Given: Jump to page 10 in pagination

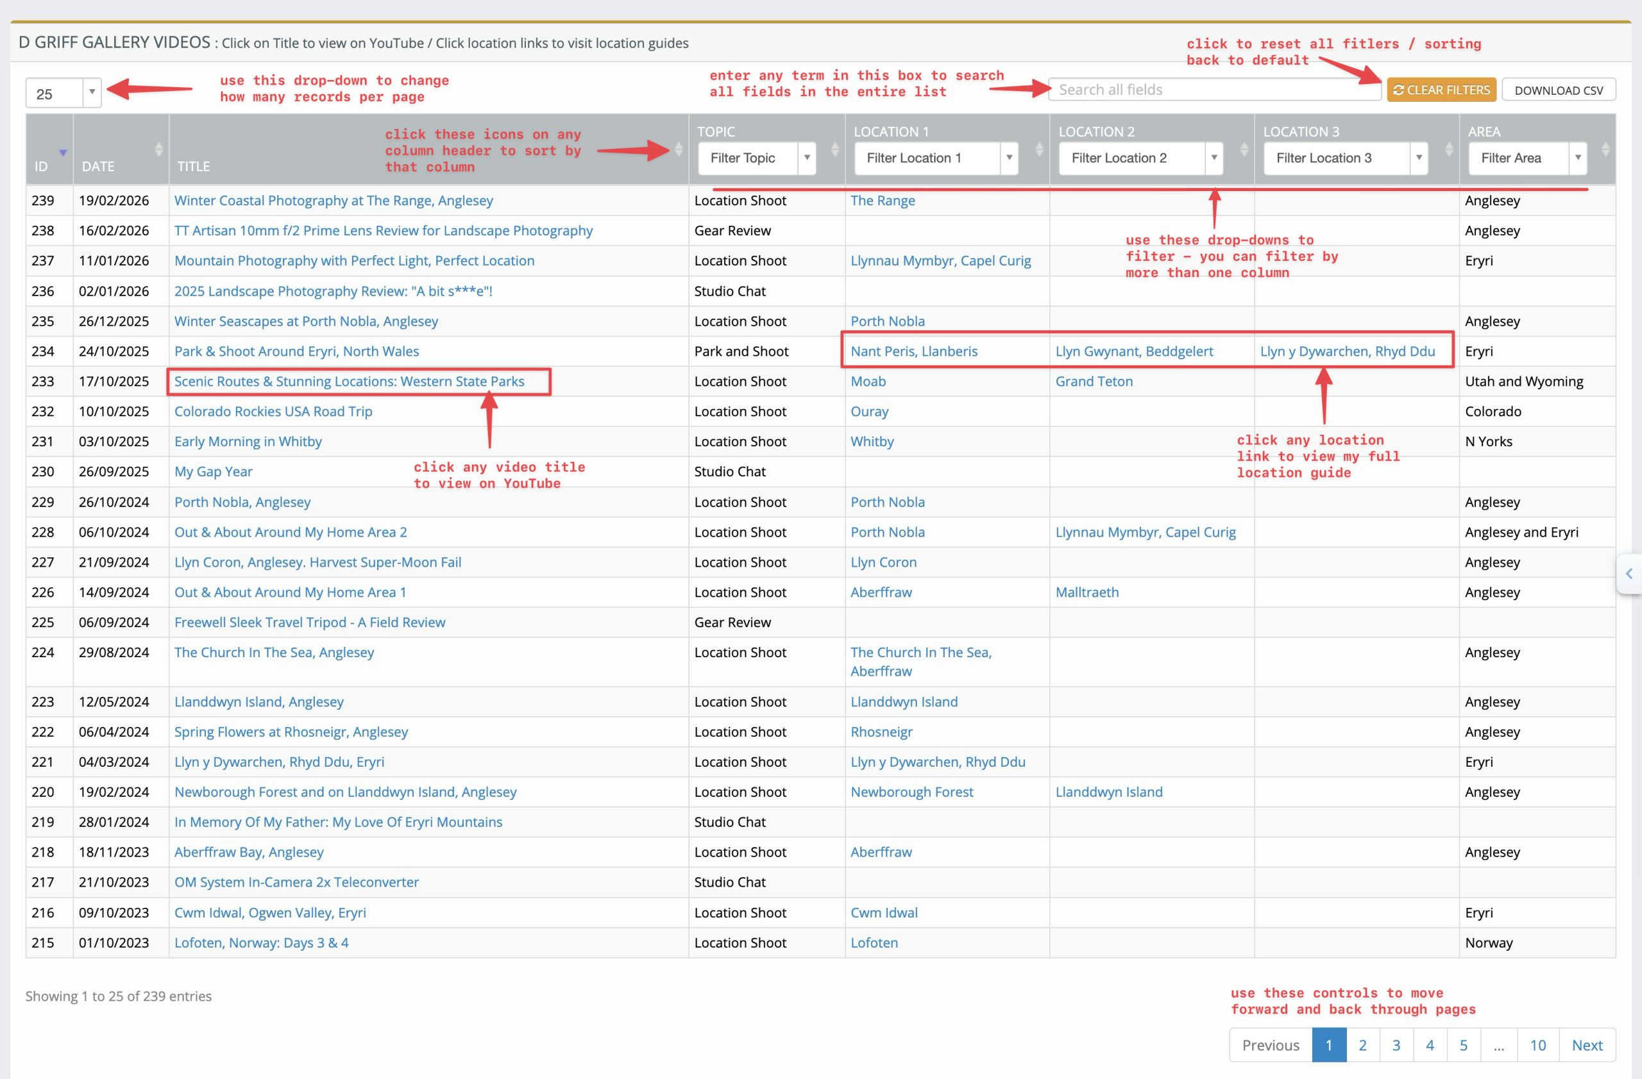Looking at the screenshot, I should pyautogui.click(x=1537, y=1045).
